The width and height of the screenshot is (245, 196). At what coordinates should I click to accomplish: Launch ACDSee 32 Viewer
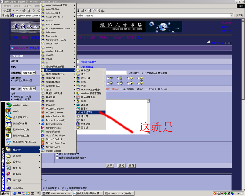click(x=58, y=112)
